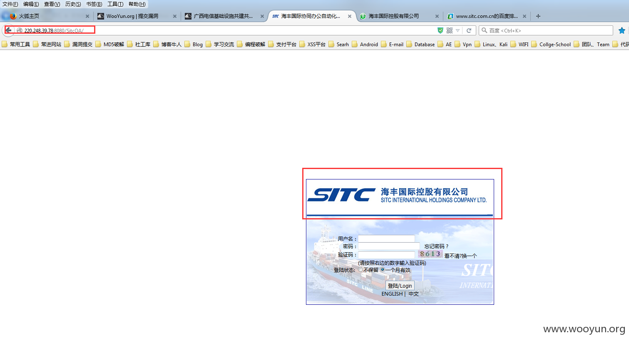Close the WooYun.org tab

click(x=175, y=16)
